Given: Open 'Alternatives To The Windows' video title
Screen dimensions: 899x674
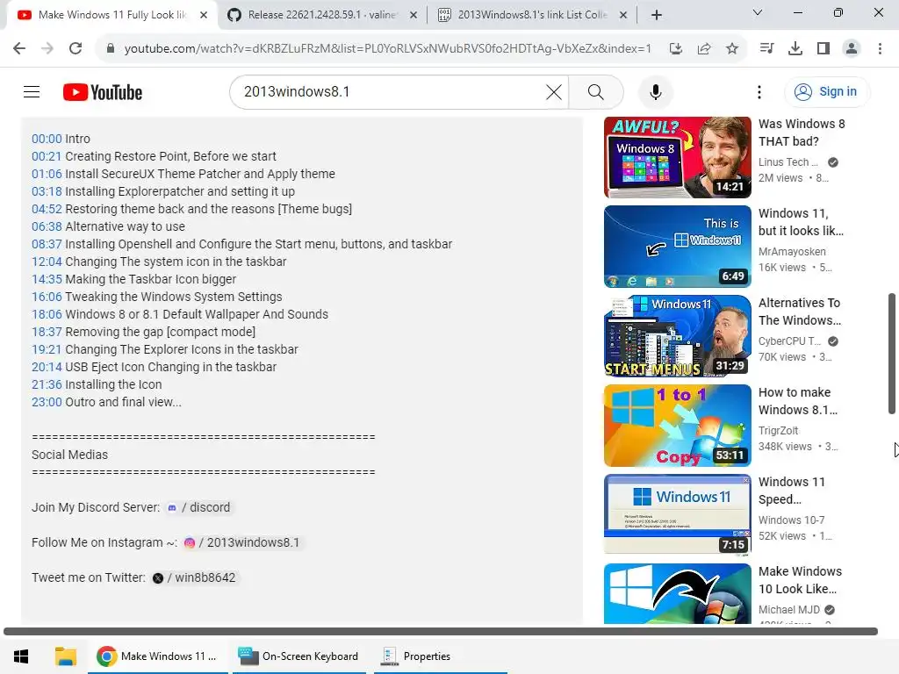Looking at the screenshot, I should point(799,312).
